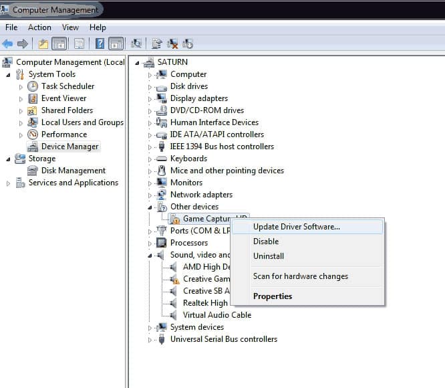Open help with the question mark icon
Image resolution: width=445 pixels, height=388 pixels.
(100, 44)
